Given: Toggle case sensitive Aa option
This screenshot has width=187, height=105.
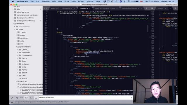Looking at the screenshot, I should pos(17,98).
